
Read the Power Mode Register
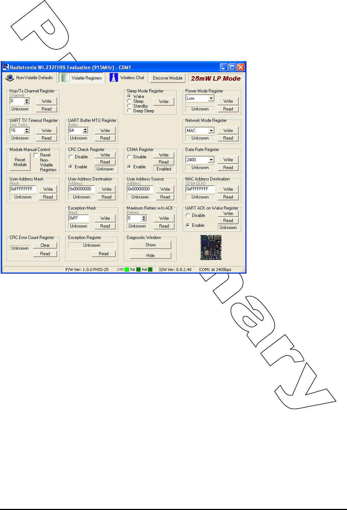pyautogui.click(x=228, y=109)
